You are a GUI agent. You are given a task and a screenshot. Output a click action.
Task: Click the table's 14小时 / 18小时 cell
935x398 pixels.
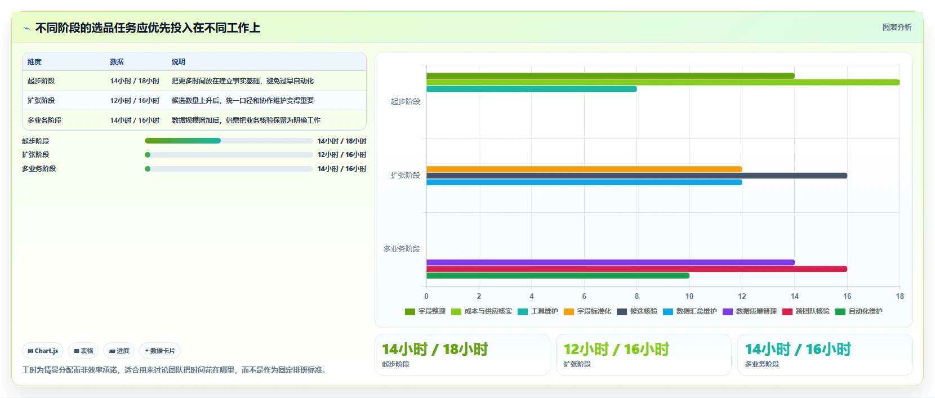tap(135, 81)
